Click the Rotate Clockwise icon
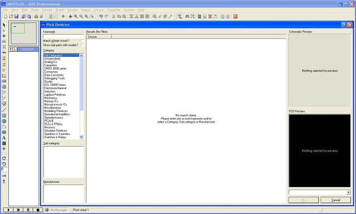356x214 pixels. pyautogui.click(x=4, y=158)
